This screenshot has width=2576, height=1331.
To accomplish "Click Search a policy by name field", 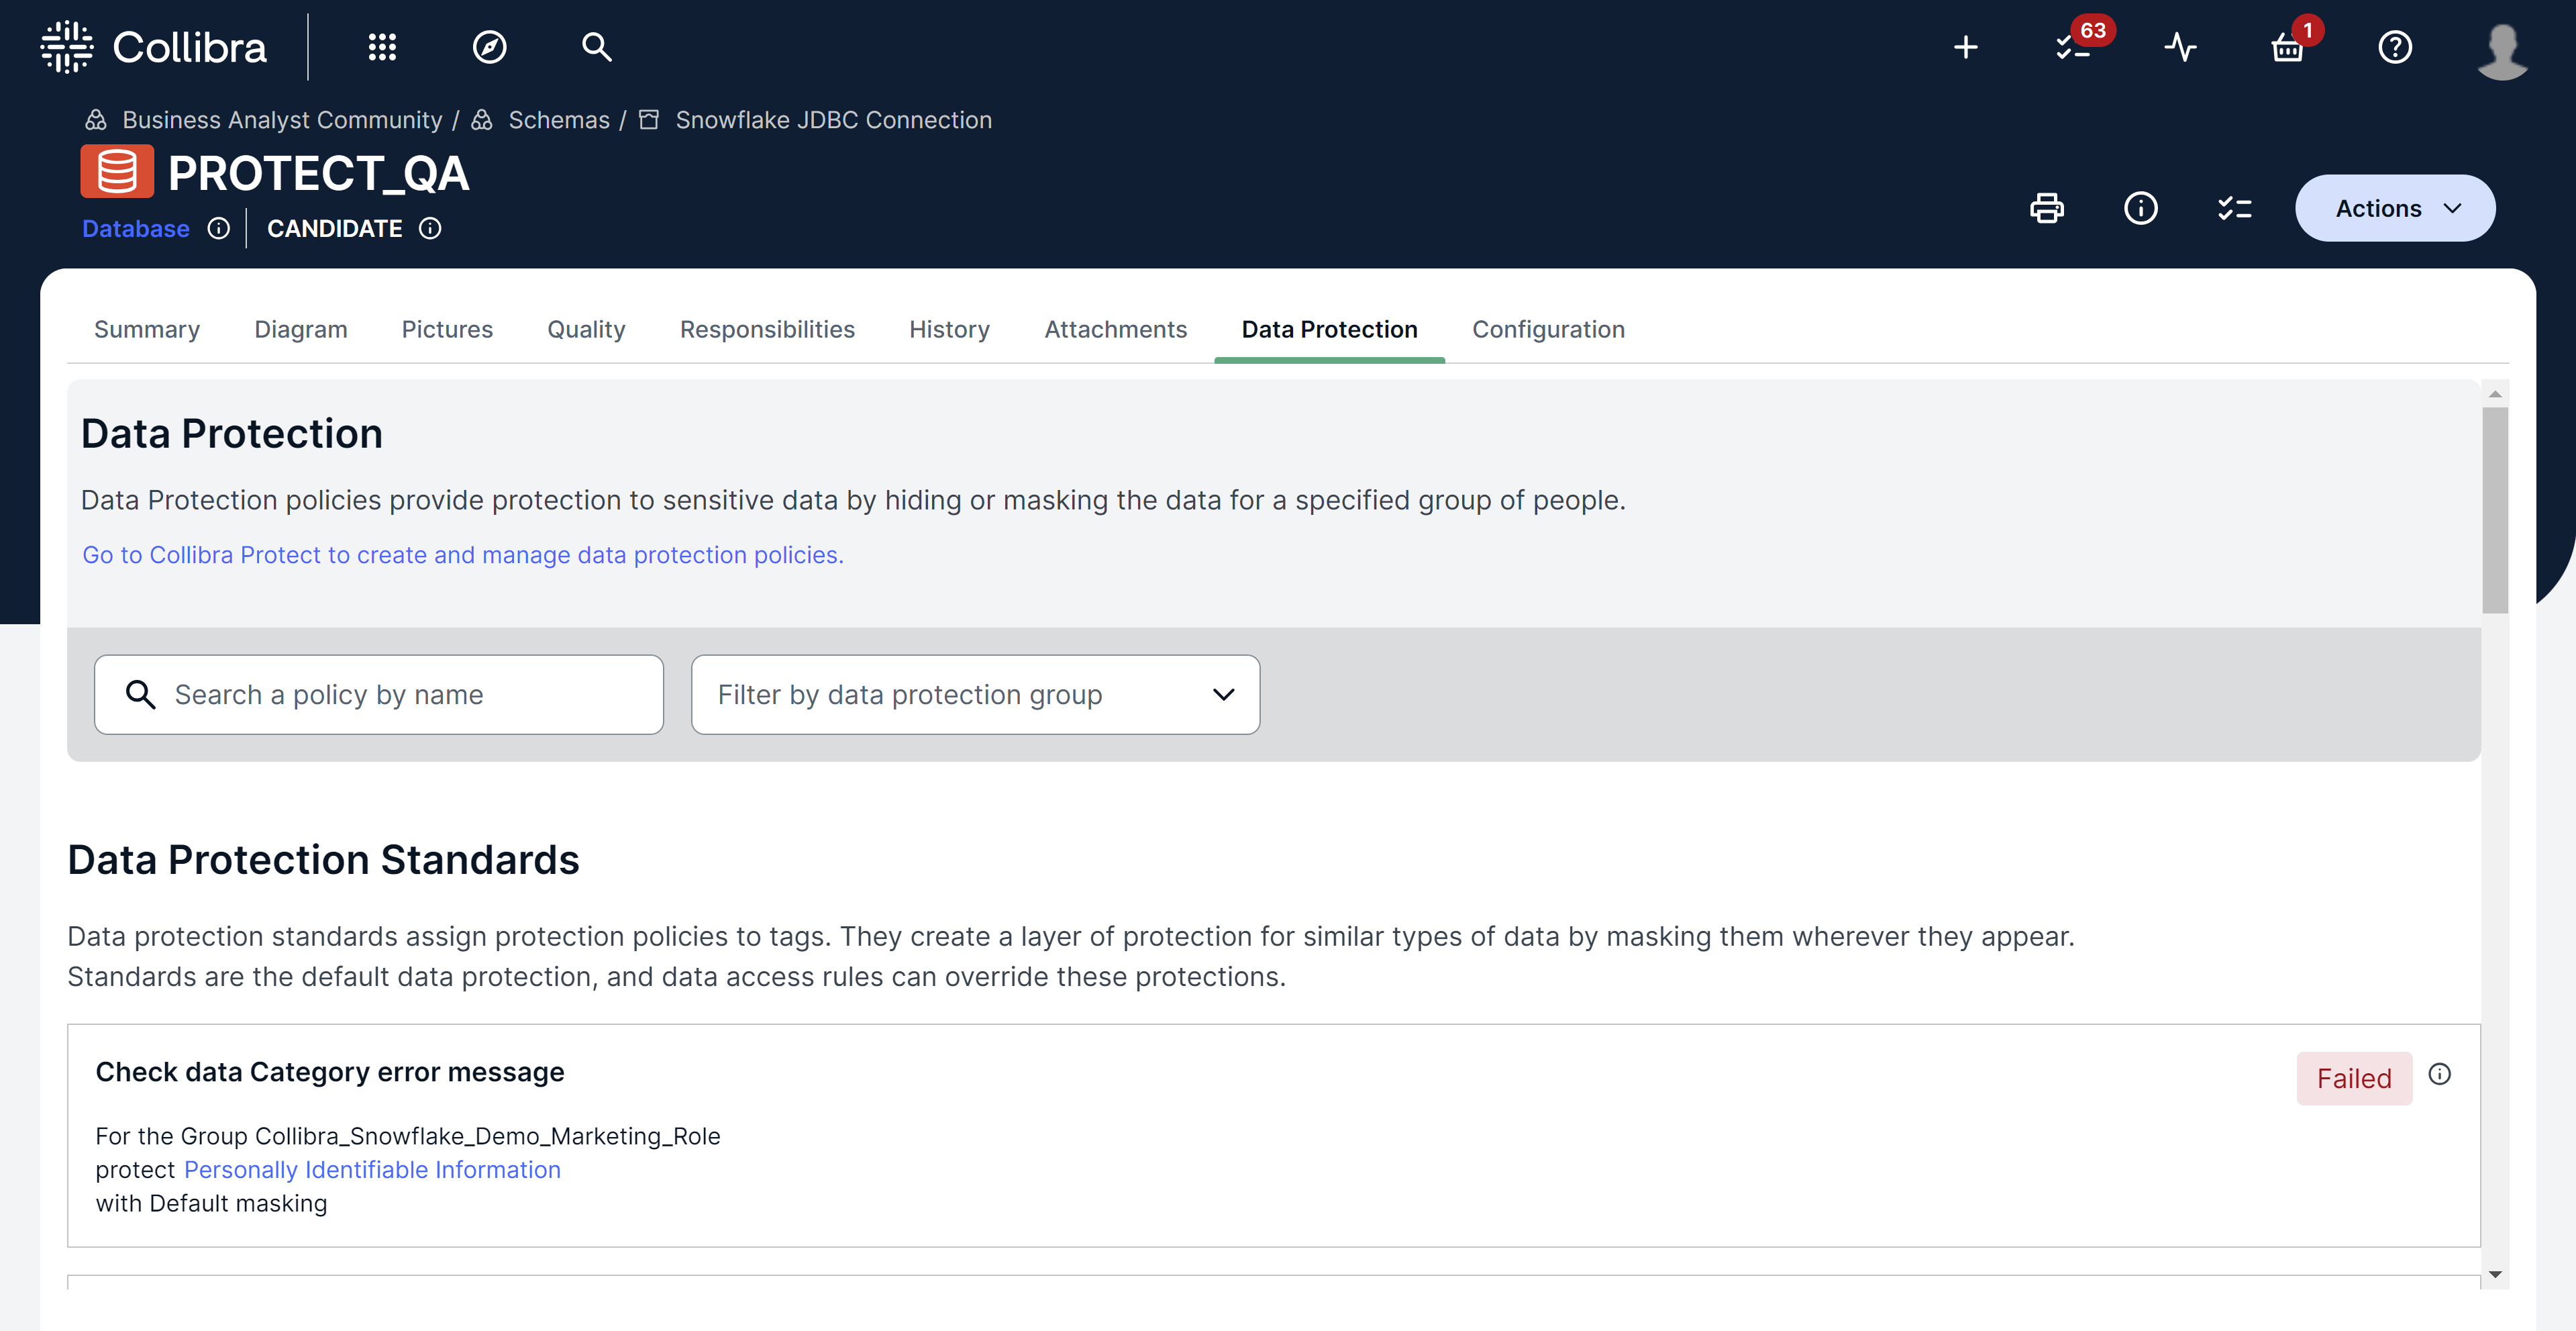I will click(379, 695).
